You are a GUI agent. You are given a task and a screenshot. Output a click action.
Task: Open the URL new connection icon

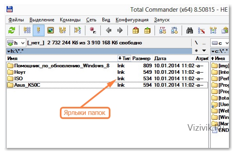click(x=174, y=30)
